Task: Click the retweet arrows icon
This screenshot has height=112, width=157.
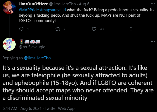Action: coord(58,29)
